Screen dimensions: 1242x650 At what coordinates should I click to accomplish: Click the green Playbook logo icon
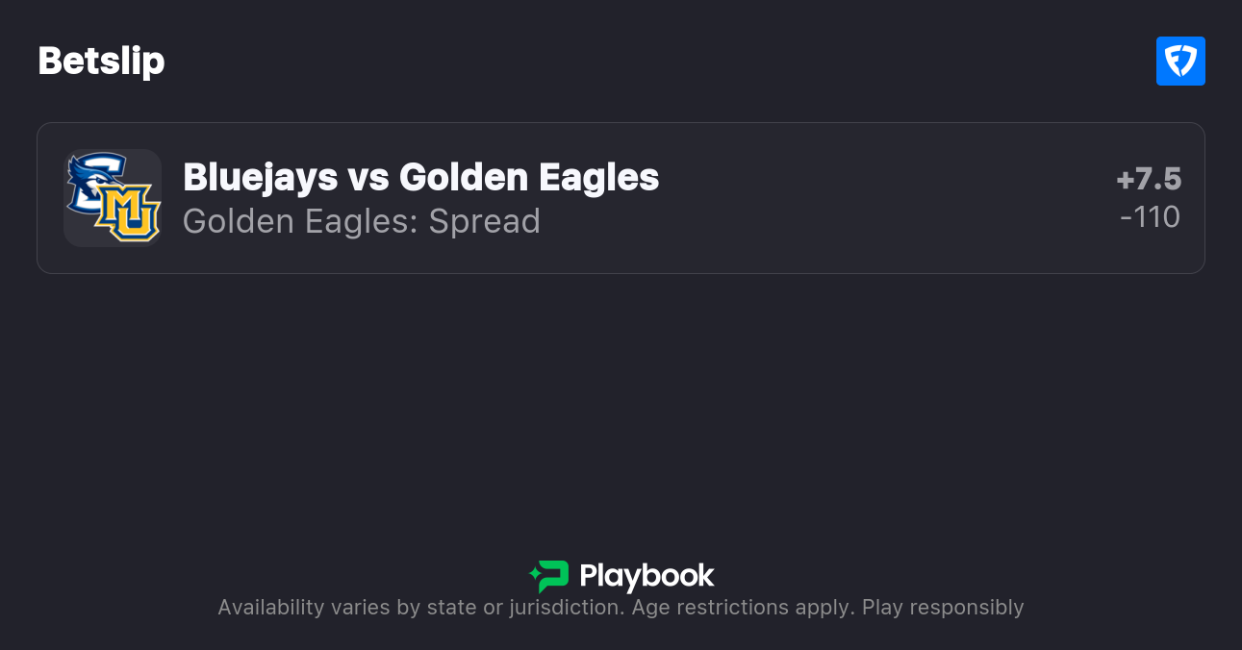coord(549,576)
